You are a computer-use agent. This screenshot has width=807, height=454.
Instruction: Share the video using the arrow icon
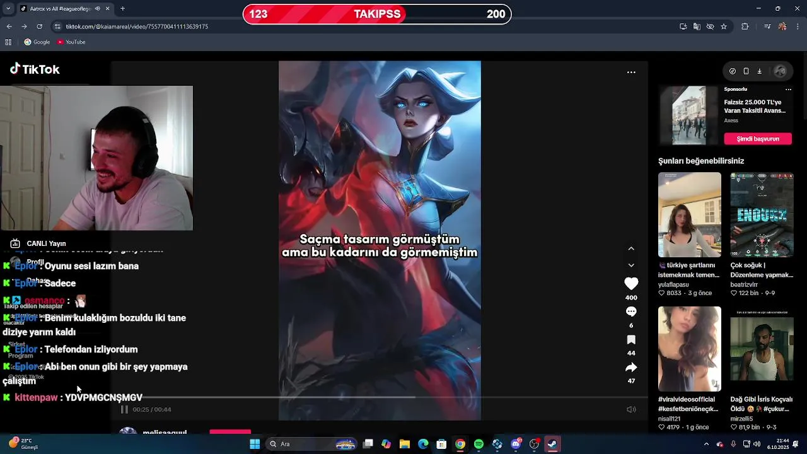(x=631, y=367)
